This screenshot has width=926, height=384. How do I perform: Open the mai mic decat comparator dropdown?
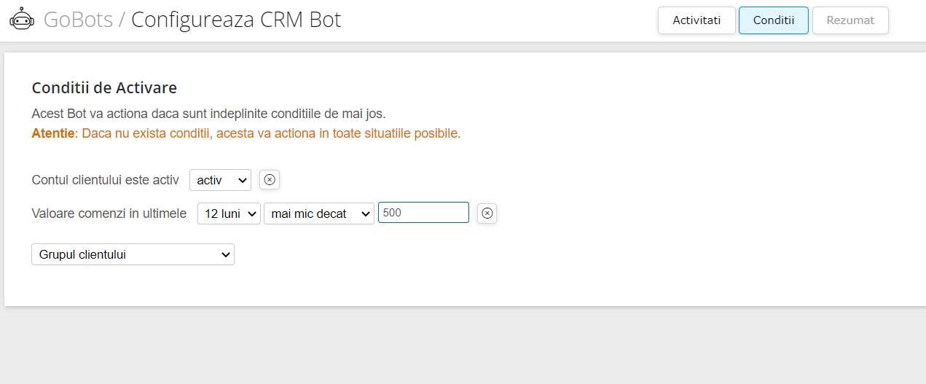pos(319,213)
